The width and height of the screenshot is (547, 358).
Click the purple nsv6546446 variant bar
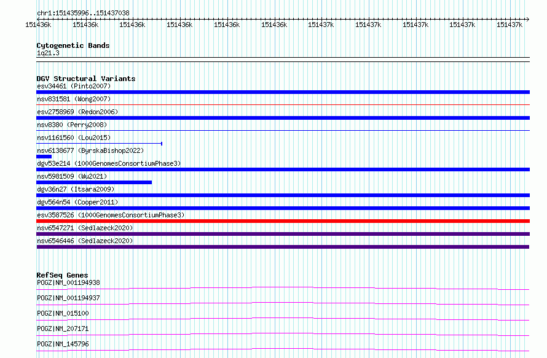(x=283, y=247)
